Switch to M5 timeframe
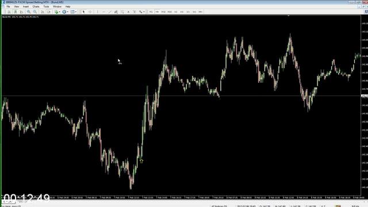Viewport: 368px width, 207px height. (157, 11)
